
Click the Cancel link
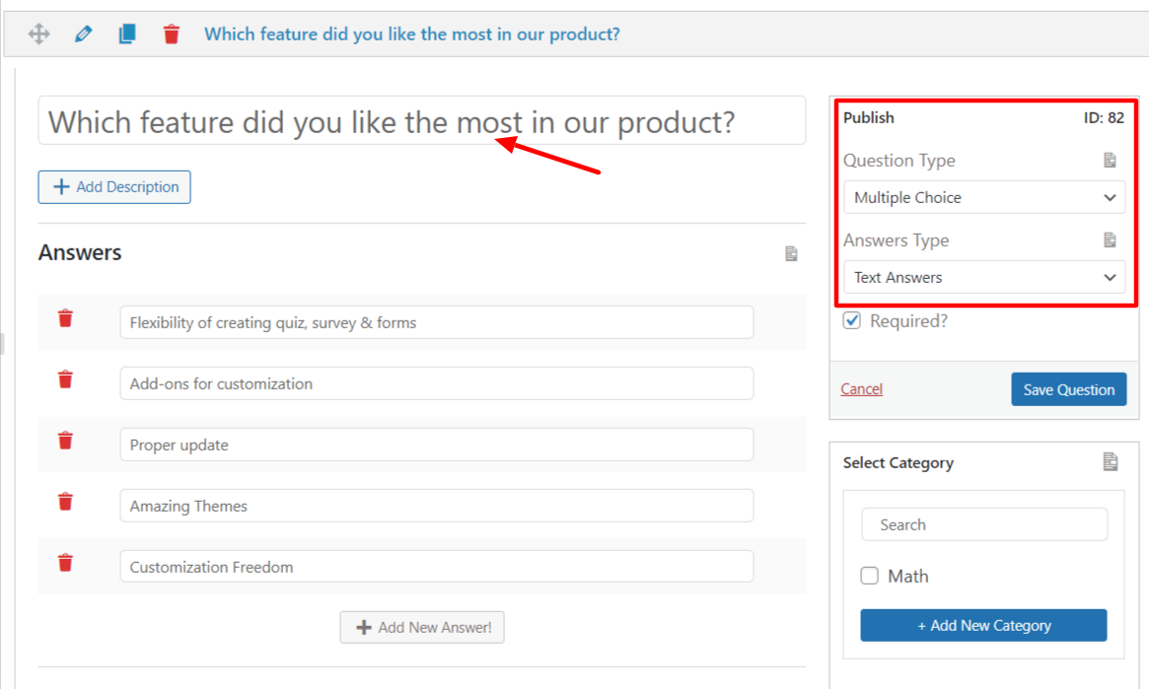tap(861, 388)
